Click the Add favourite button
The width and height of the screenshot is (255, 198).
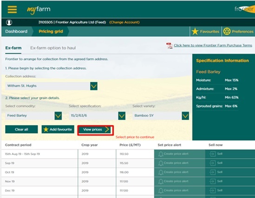click(58, 129)
